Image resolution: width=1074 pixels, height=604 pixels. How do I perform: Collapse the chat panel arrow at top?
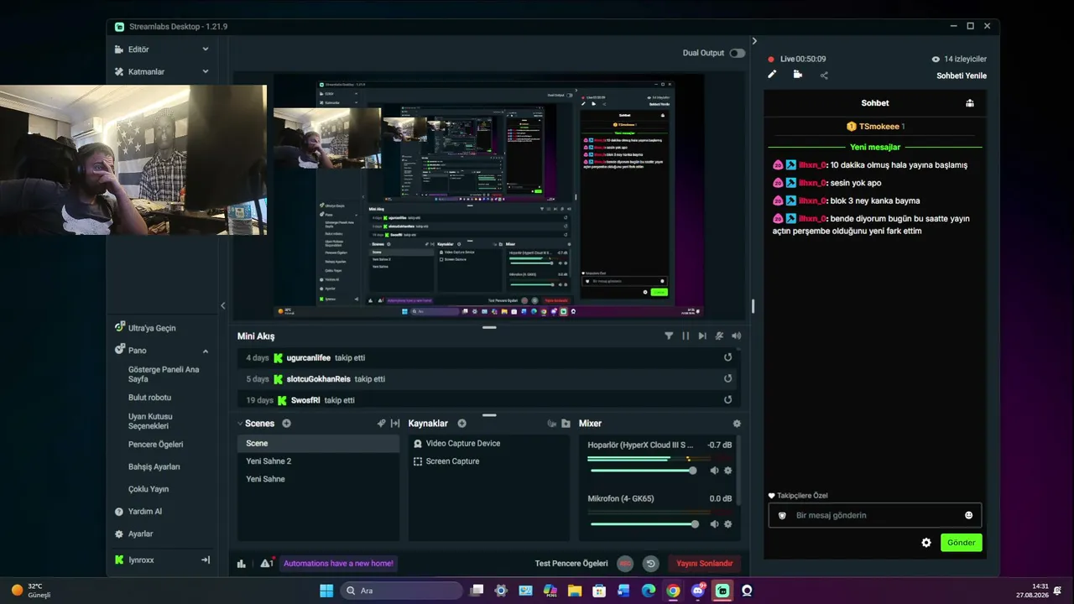(x=754, y=41)
